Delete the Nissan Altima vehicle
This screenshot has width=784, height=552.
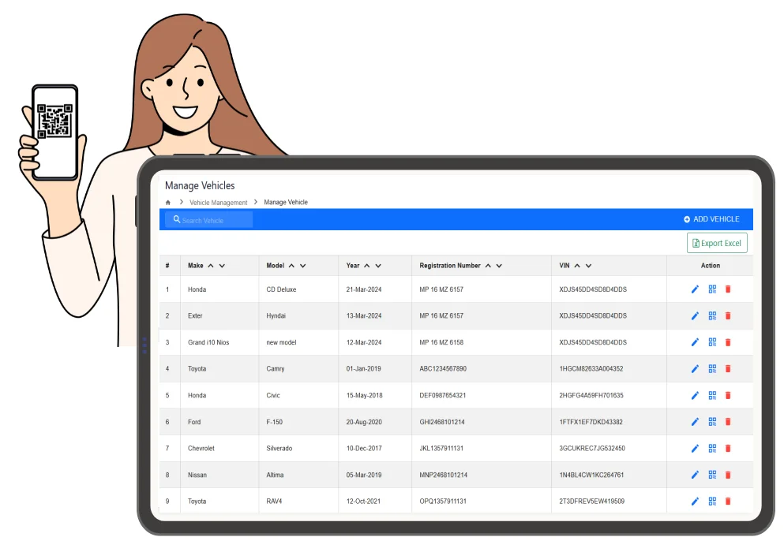click(x=728, y=475)
